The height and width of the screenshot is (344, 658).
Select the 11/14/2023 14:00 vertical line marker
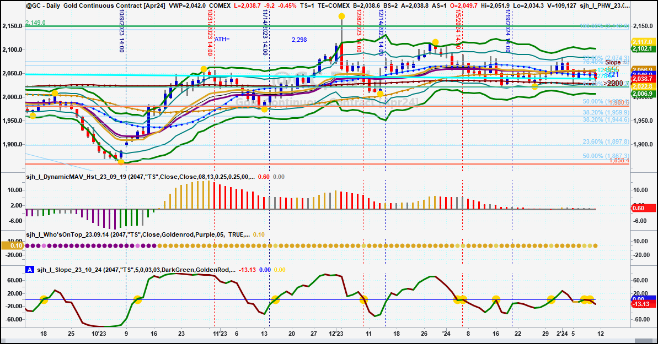point(265,32)
